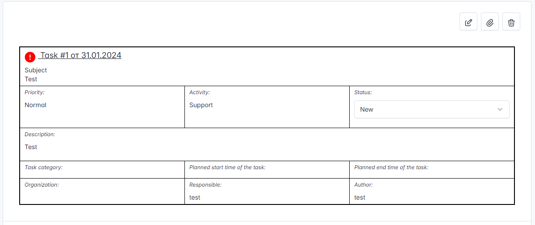This screenshot has height=225, width=535.
Task: Click Planned end time of the task cell
Action: pyautogui.click(x=431, y=170)
